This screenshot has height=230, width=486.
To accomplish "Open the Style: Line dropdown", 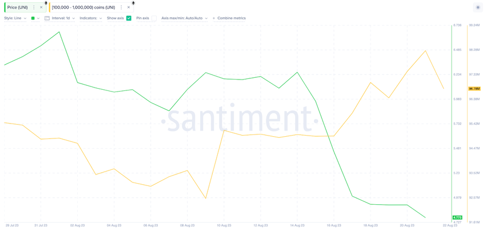I will [x=15, y=18].
